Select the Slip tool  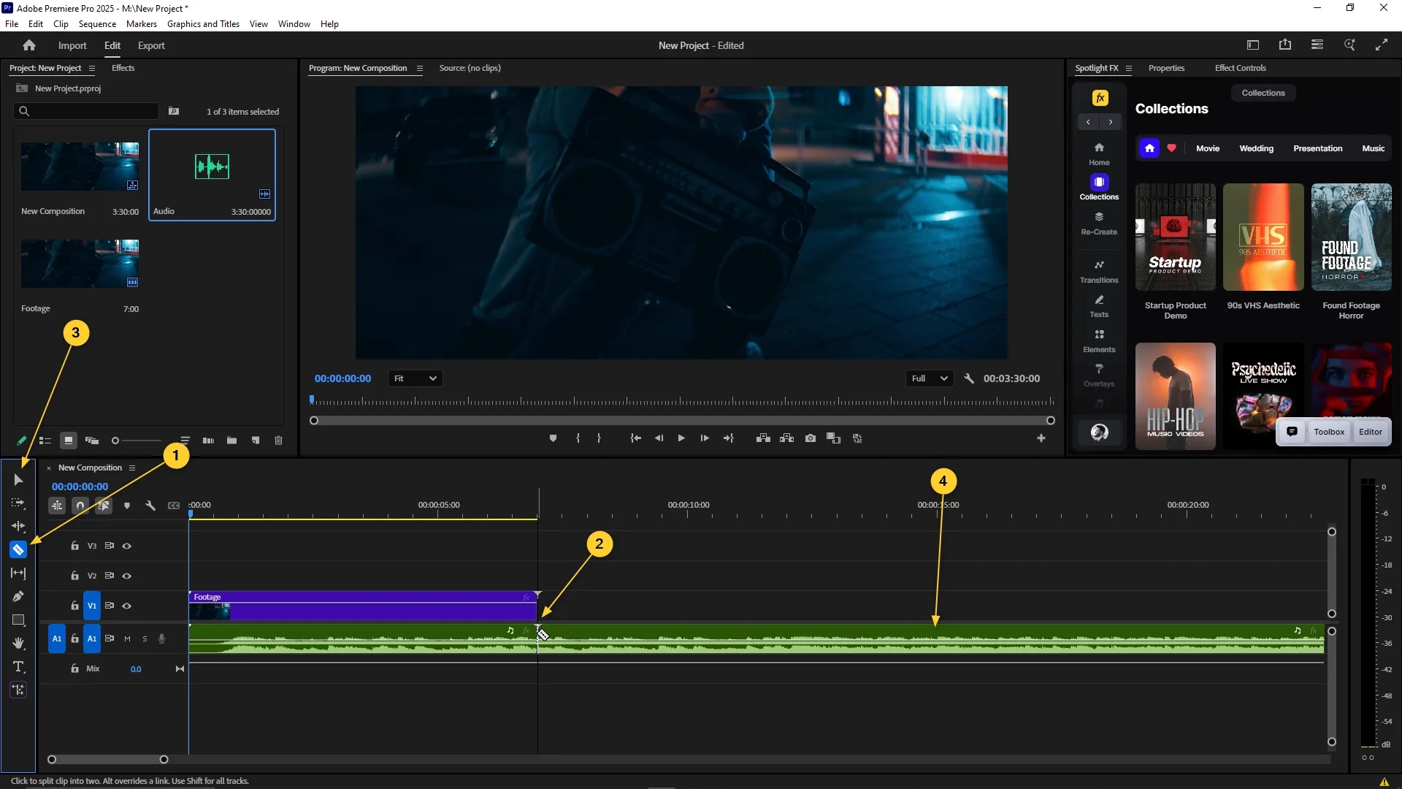coord(18,573)
